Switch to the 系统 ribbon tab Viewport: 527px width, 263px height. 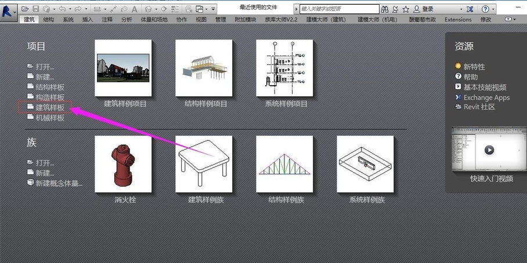coord(68,20)
